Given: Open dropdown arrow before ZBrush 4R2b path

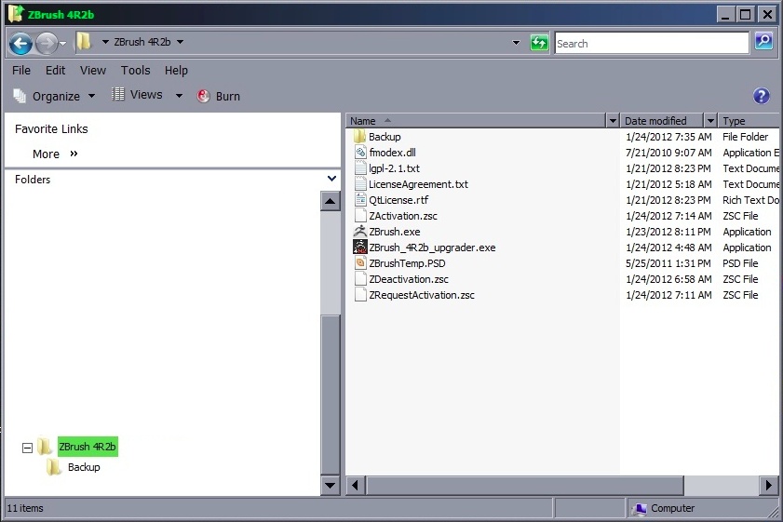Looking at the screenshot, I should pyautogui.click(x=105, y=42).
